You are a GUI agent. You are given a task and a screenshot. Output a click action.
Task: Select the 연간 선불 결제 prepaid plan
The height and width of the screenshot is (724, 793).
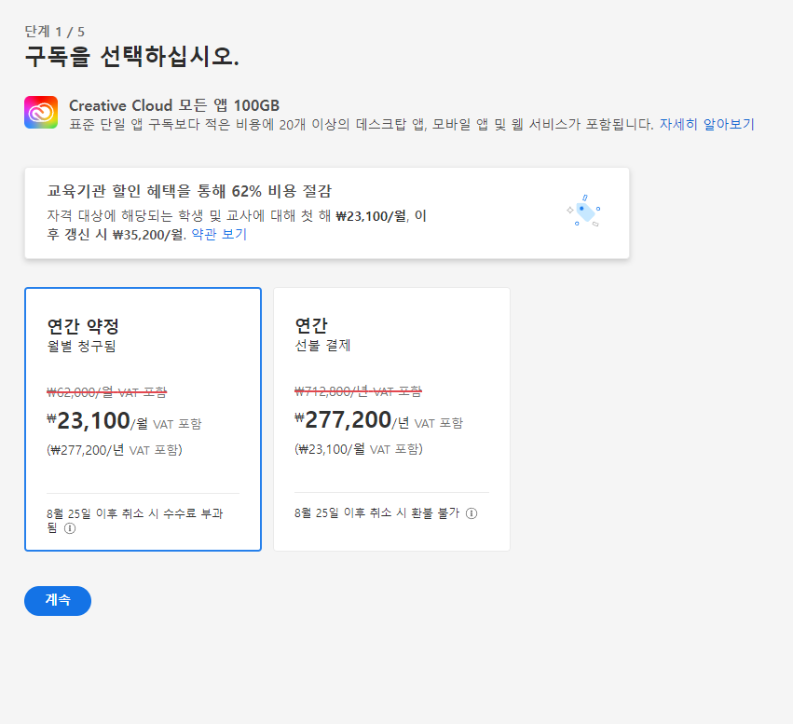click(x=392, y=419)
